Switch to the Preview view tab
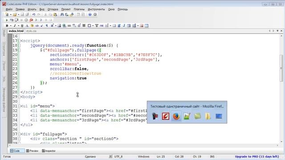Viewport: 285px width, 160px height. click(x=32, y=151)
